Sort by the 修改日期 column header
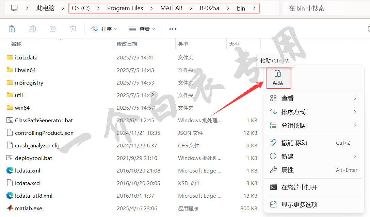The image size is (370, 217). pyautogui.click(x=127, y=44)
